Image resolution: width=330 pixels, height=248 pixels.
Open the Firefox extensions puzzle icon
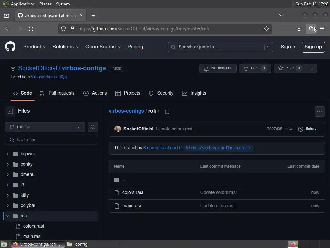tap(311, 29)
